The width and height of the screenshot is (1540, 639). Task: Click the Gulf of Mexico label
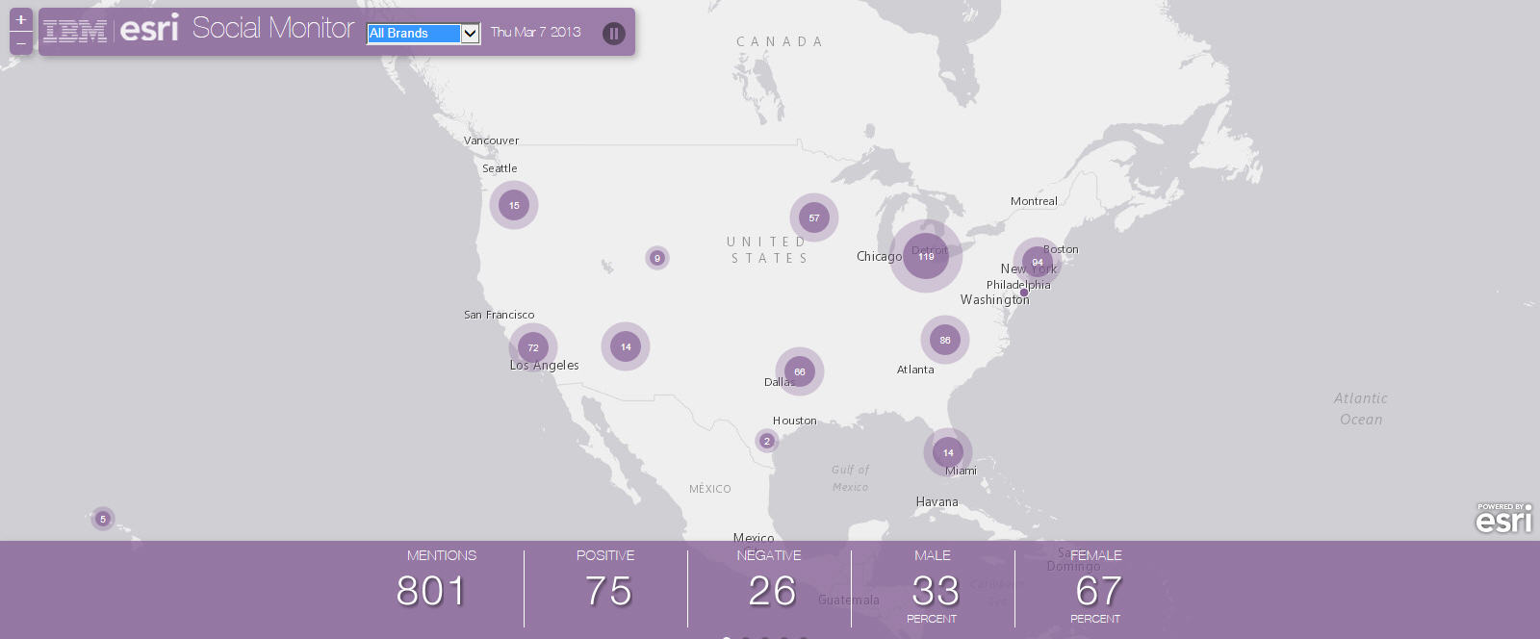pyautogui.click(x=850, y=478)
